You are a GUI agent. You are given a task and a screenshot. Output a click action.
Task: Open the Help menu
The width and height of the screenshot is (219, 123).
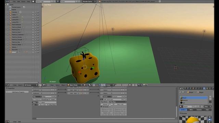click(x=28, y=1)
